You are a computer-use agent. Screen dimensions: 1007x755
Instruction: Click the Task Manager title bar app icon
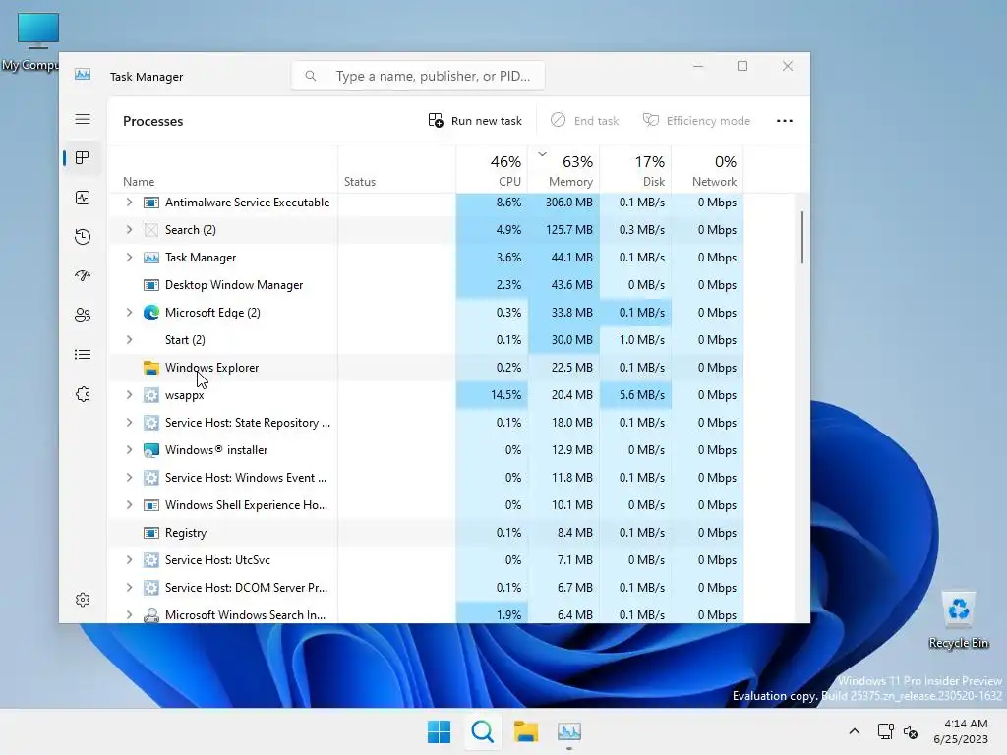[x=83, y=75]
